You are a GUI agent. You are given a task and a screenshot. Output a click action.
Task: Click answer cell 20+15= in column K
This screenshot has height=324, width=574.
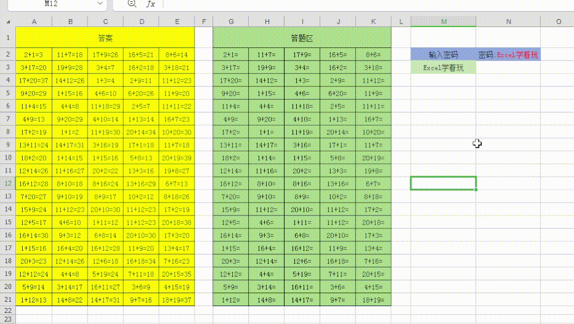tap(373, 274)
